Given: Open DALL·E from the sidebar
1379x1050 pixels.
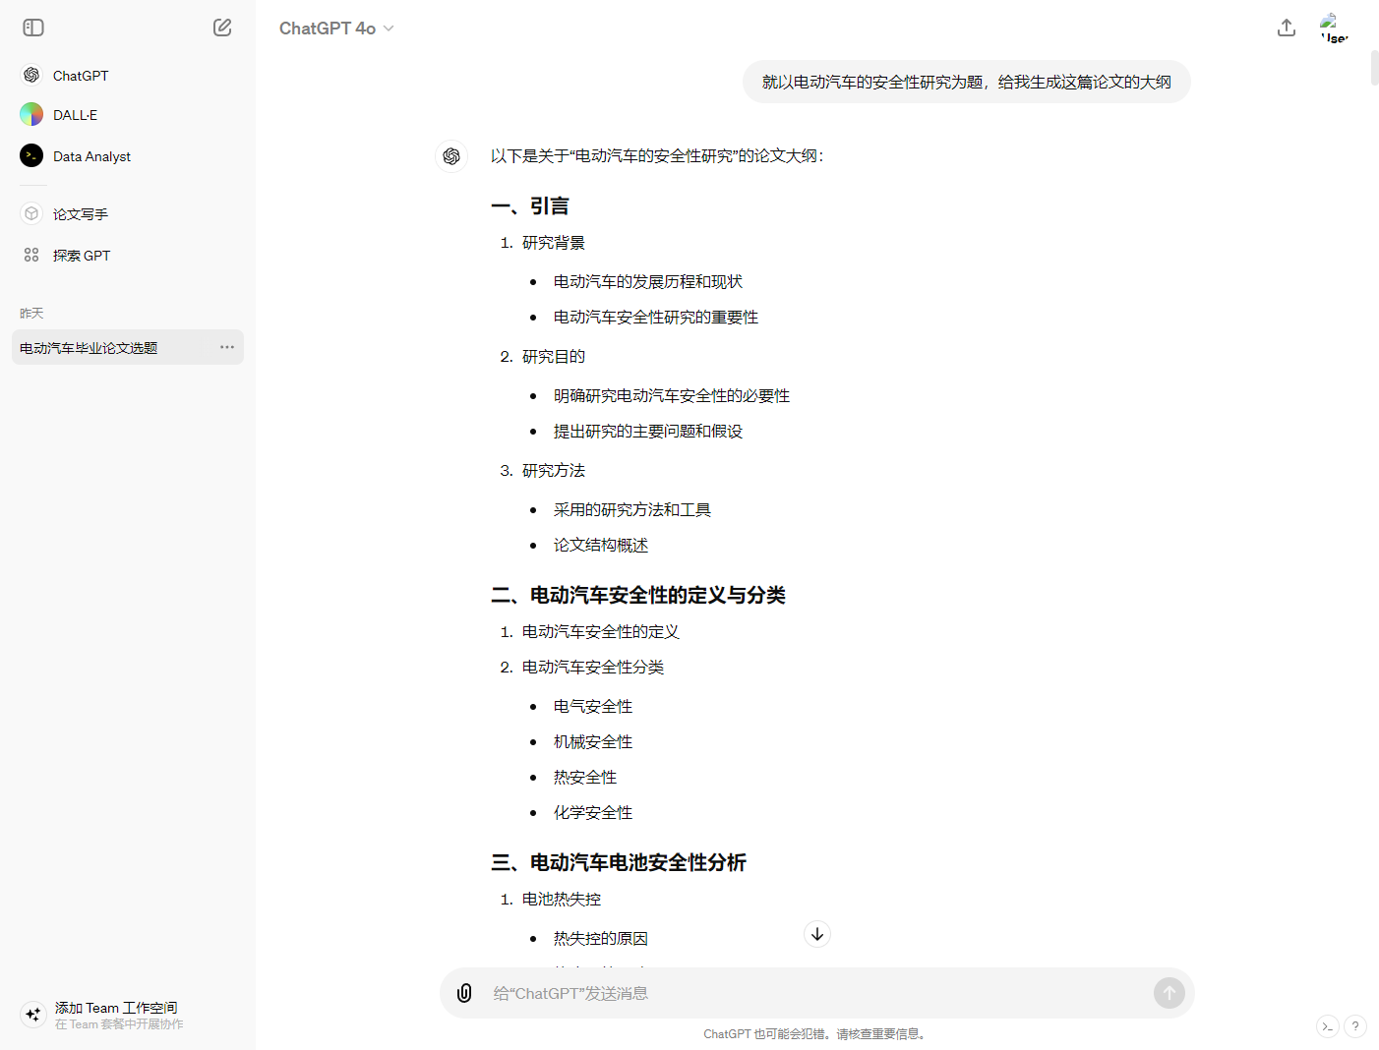Looking at the screenshot, I should point(75,115).
